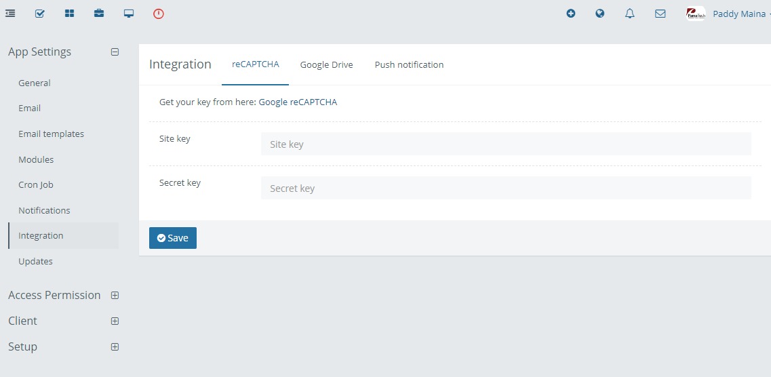Image resolution: width=771 pixels, height=377 pixels.
Task: Open the projects briefcase icon
Action: coord(99,14)
